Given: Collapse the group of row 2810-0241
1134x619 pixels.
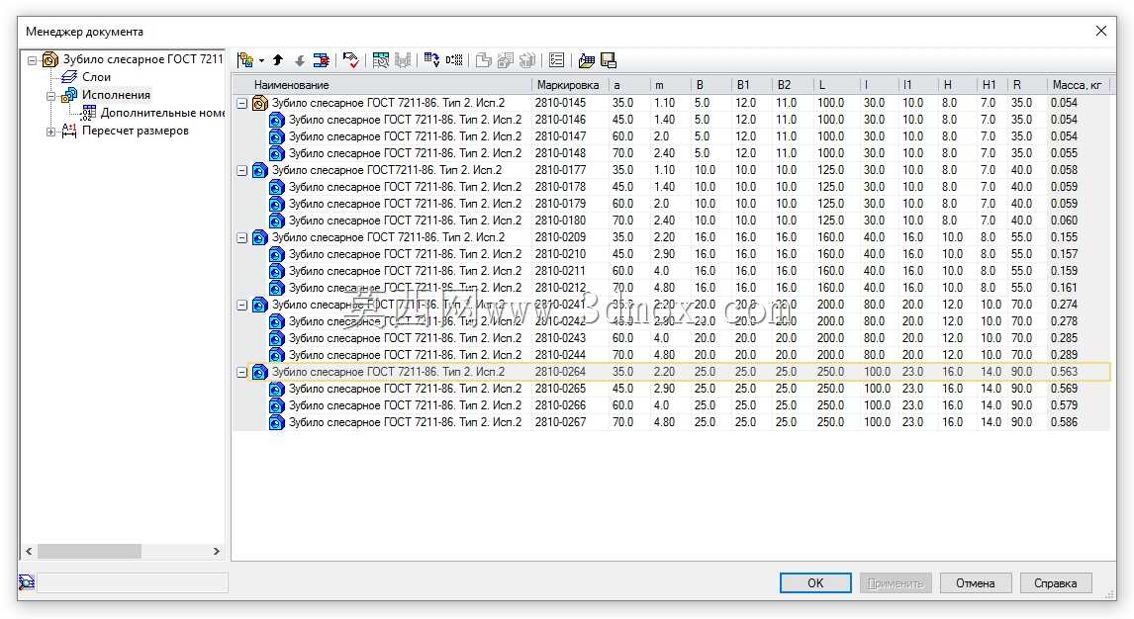Looking at the screenshot, I should point(242,305).
